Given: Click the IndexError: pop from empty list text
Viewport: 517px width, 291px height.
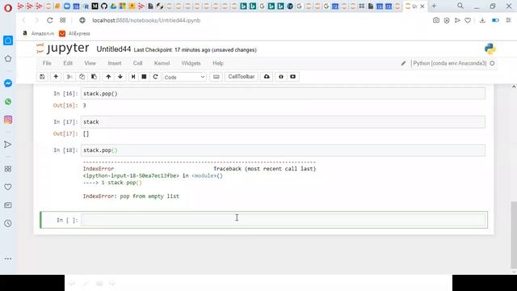Looking at the screenshot, I should point(131,196).
